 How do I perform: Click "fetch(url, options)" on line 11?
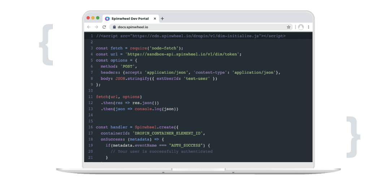[119, 97]
